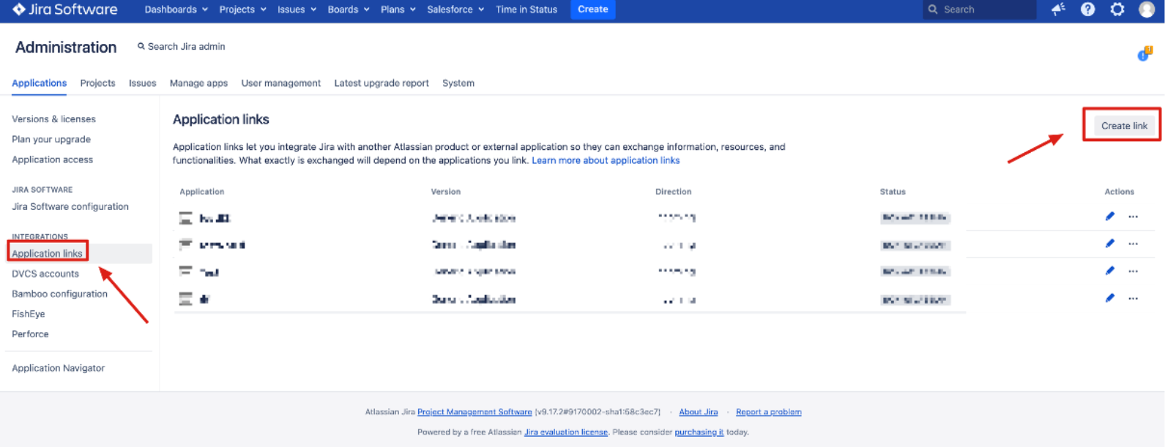Edit the fourth application link row

pos(1109,298)
